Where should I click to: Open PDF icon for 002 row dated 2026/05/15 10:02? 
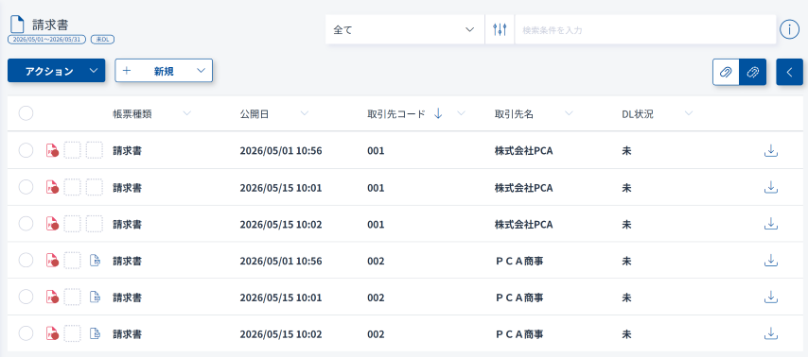coord(52,333)
